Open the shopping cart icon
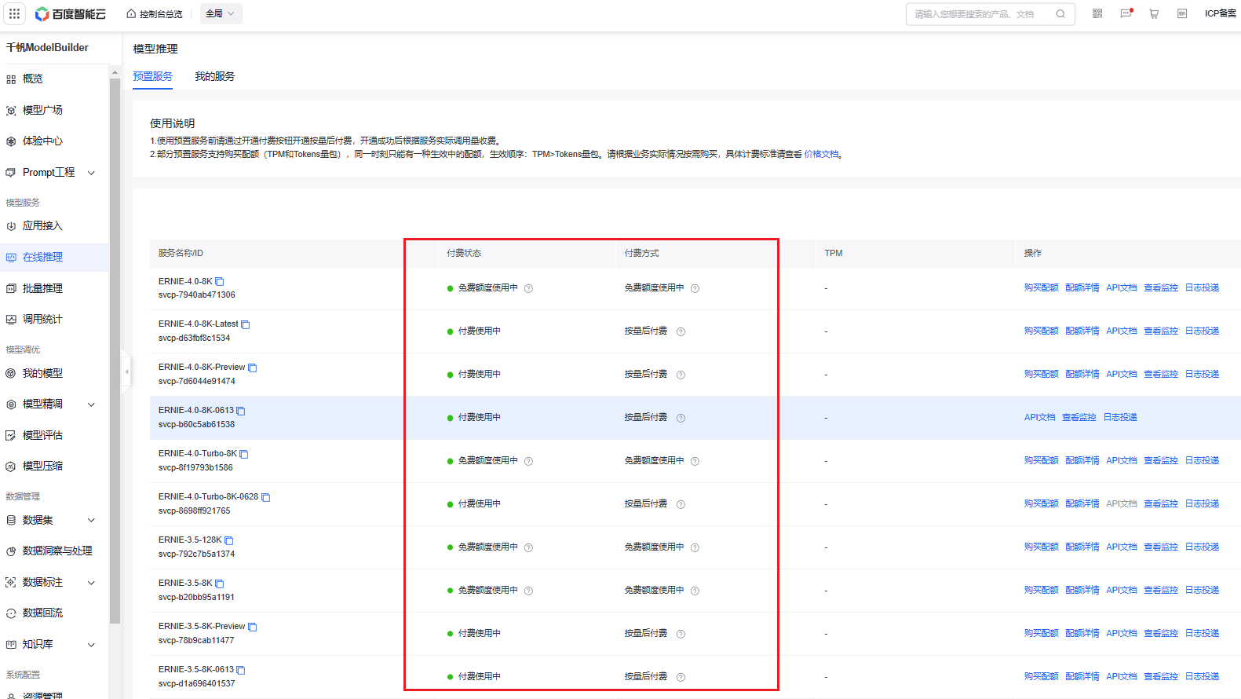The width and height of the screenshot is (1241, 699). click(x=1154, y=13)
